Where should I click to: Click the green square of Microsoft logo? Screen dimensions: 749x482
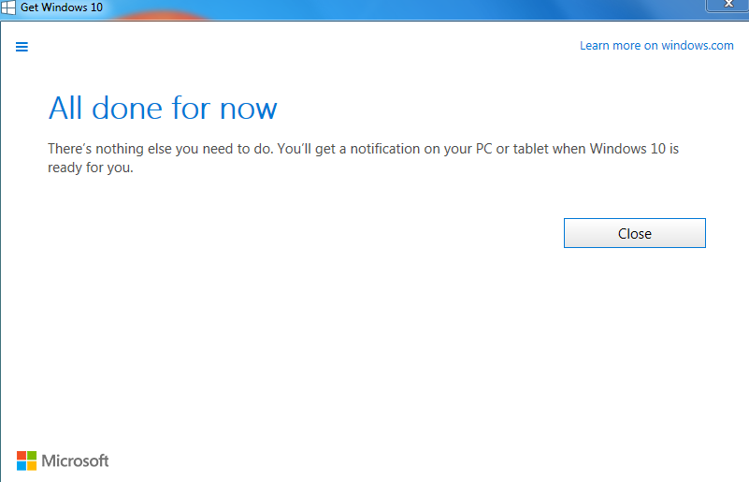pos(33,455)
